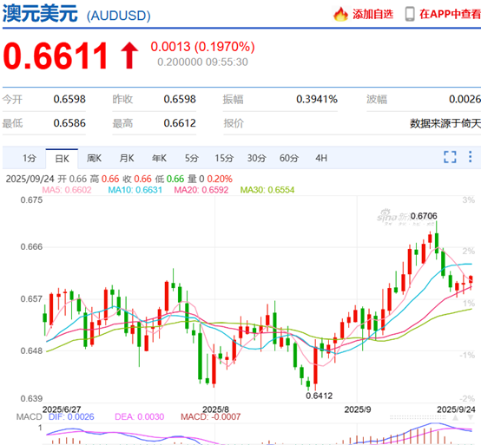Open the three-dot chart options menu
The height and width of the screenshot is (445, 481).
(470, 157)
